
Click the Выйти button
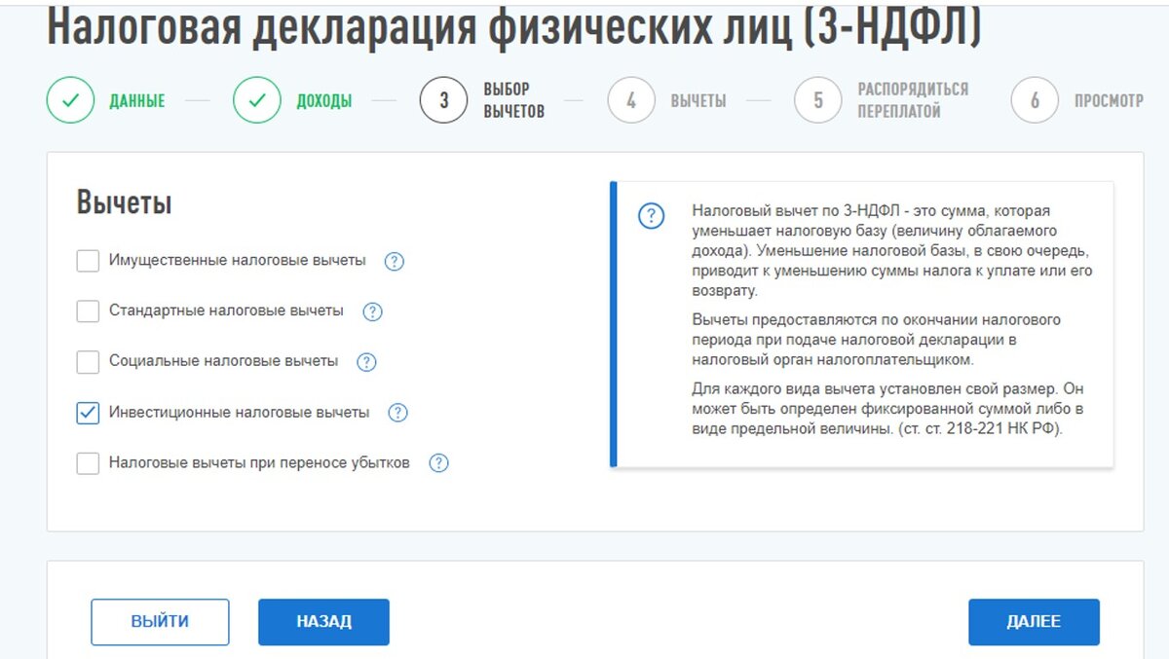160,622
